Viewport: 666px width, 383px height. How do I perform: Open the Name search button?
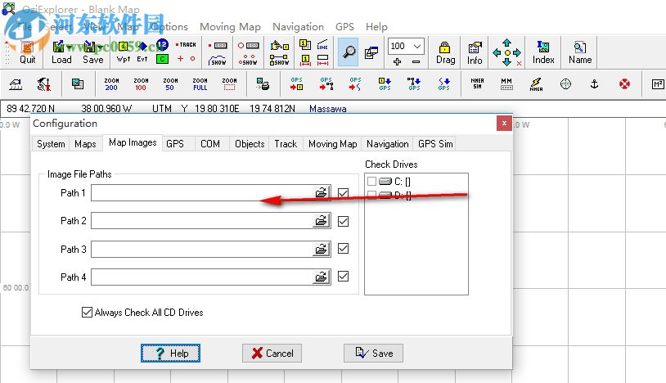pyautogui.click(x=580, y=52)
